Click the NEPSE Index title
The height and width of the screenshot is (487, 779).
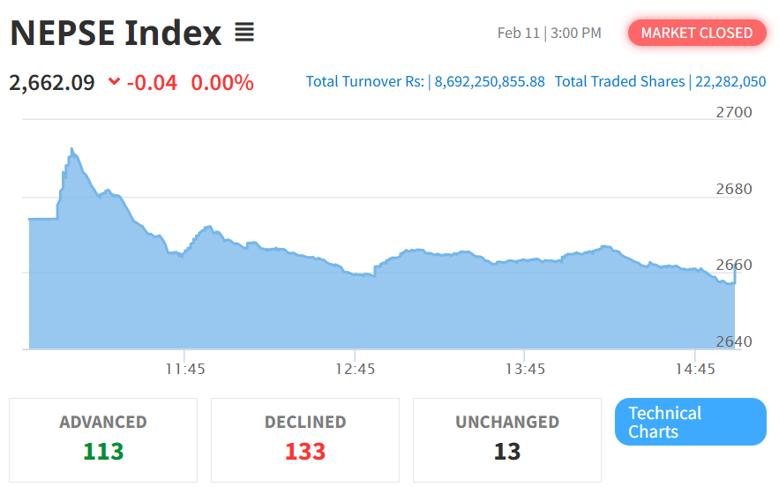pos(116,34)
